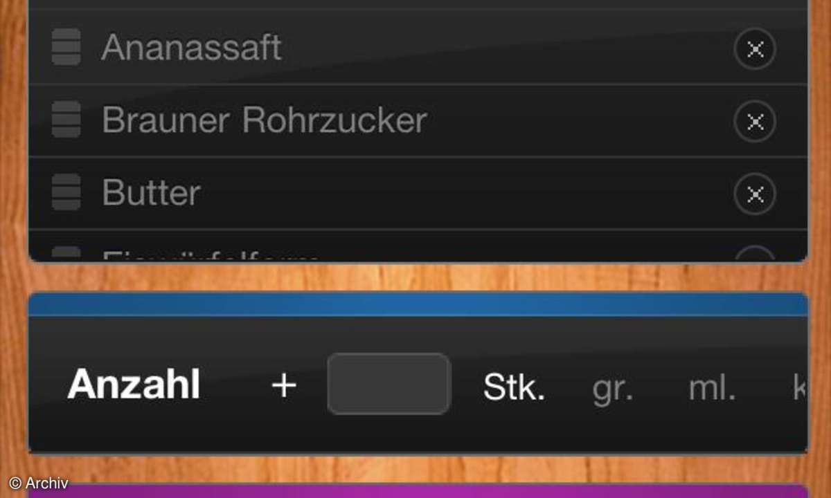Open the Brauner Rohrzucker entry
The height and width of the screenshot is (498, 831).
click(x=418, y=120)
